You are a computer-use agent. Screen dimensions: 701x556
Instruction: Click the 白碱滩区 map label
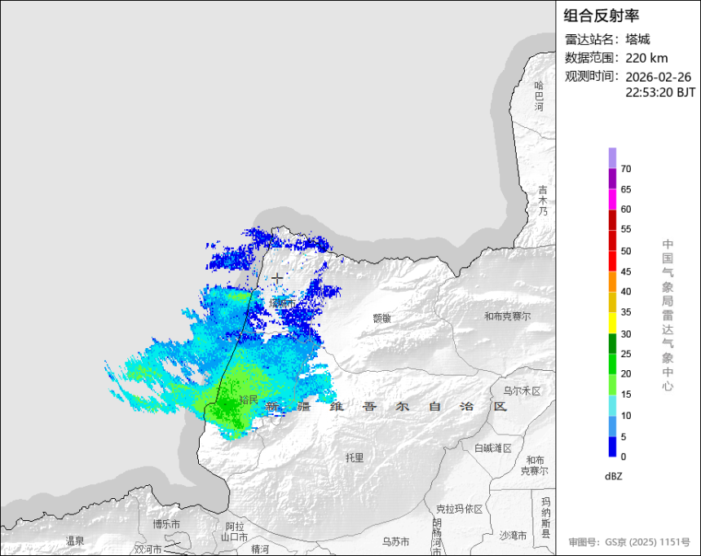493,448
